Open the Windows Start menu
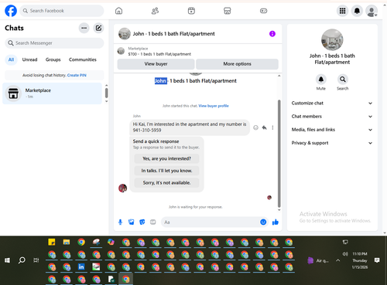The height and width of the screenshot is (285, 387). click(x=7, y=260)
